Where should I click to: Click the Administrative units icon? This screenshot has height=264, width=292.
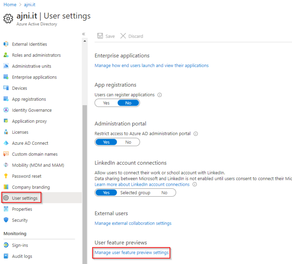[x=6, y=66]
